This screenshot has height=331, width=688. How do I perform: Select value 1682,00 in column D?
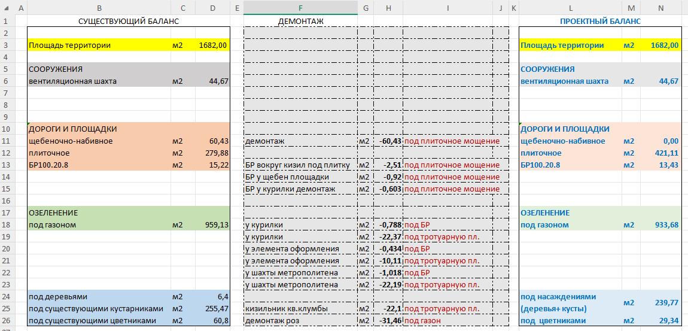click(212, 45)
